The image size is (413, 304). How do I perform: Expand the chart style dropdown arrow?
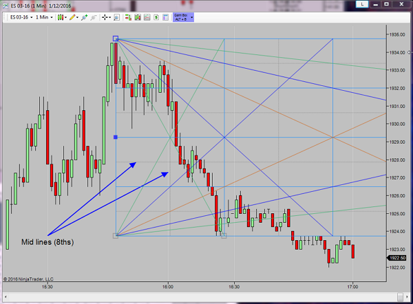[x=65, y=17]
